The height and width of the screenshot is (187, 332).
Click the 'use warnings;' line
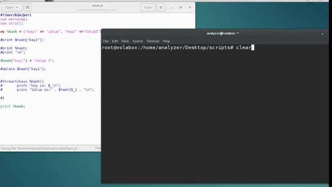(14, 19)
